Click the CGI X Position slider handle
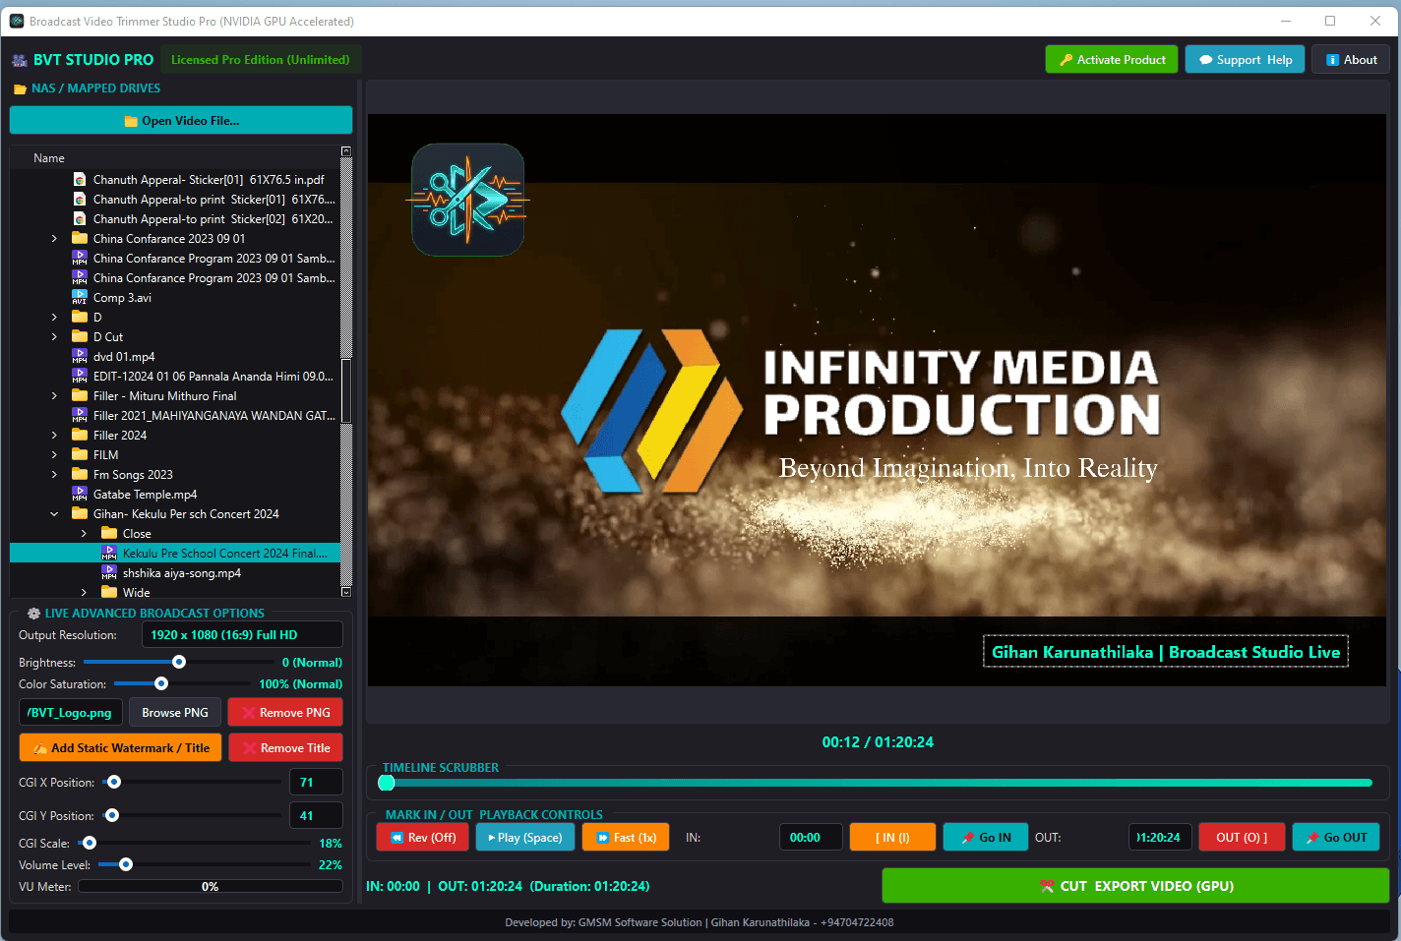The height and width of the screenshot is (941, 1401). click(x=114, y=783)
